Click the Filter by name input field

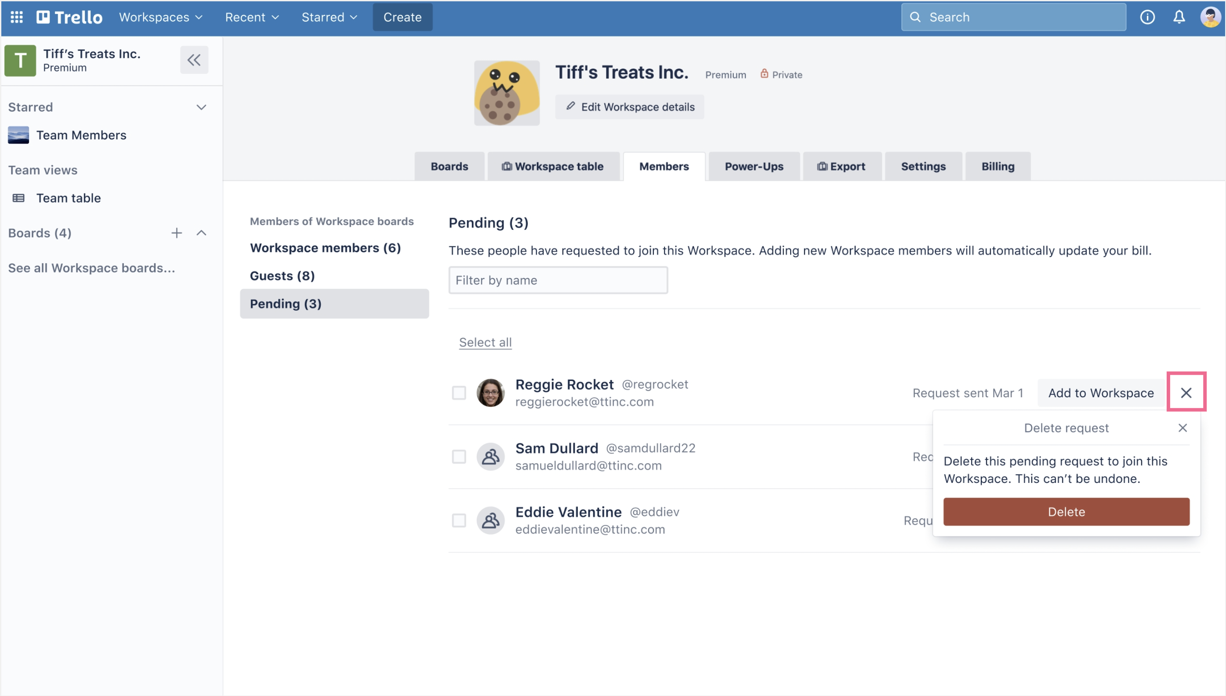tap(558, 279)
